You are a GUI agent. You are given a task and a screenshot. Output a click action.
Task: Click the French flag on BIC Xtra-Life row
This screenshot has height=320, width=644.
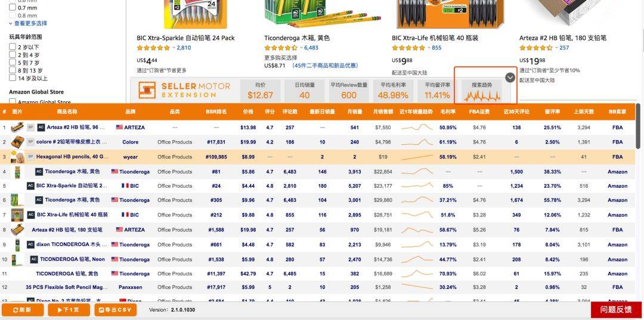coord(125,215)
